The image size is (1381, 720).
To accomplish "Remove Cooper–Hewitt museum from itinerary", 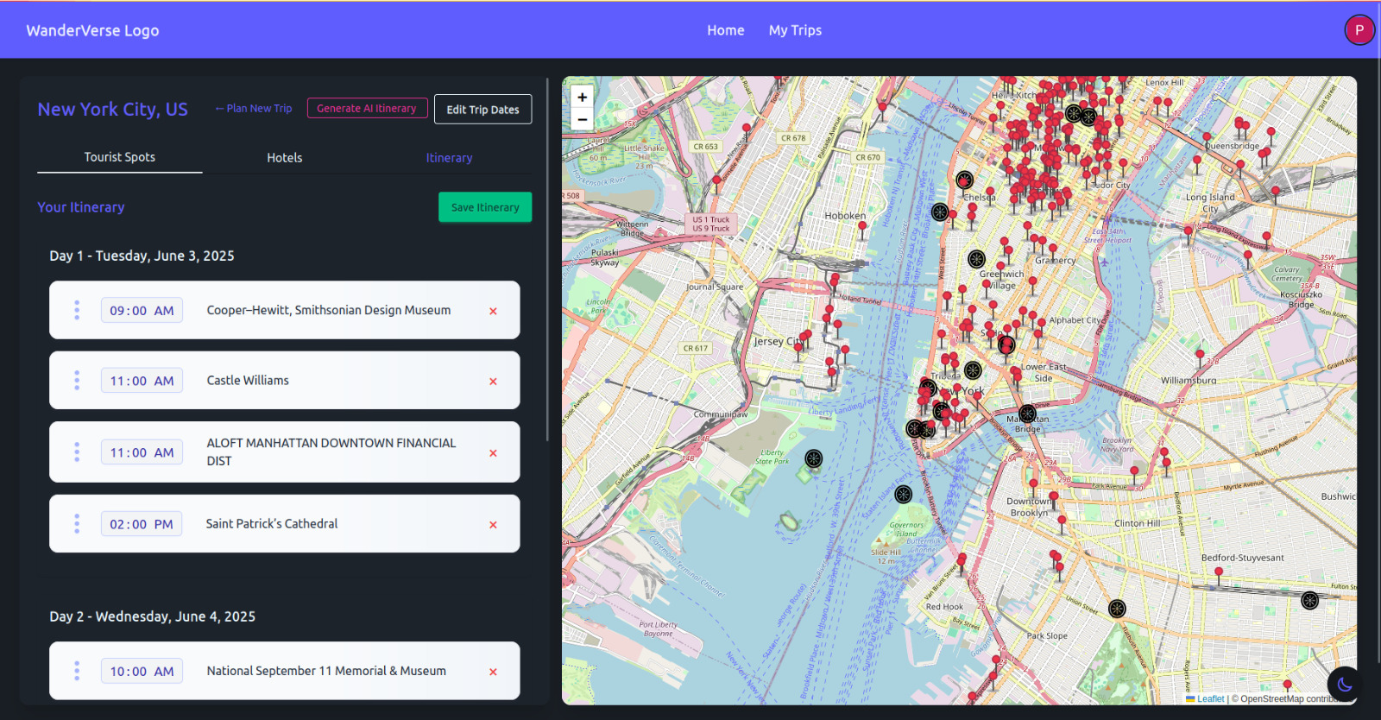I will (493, 311).
